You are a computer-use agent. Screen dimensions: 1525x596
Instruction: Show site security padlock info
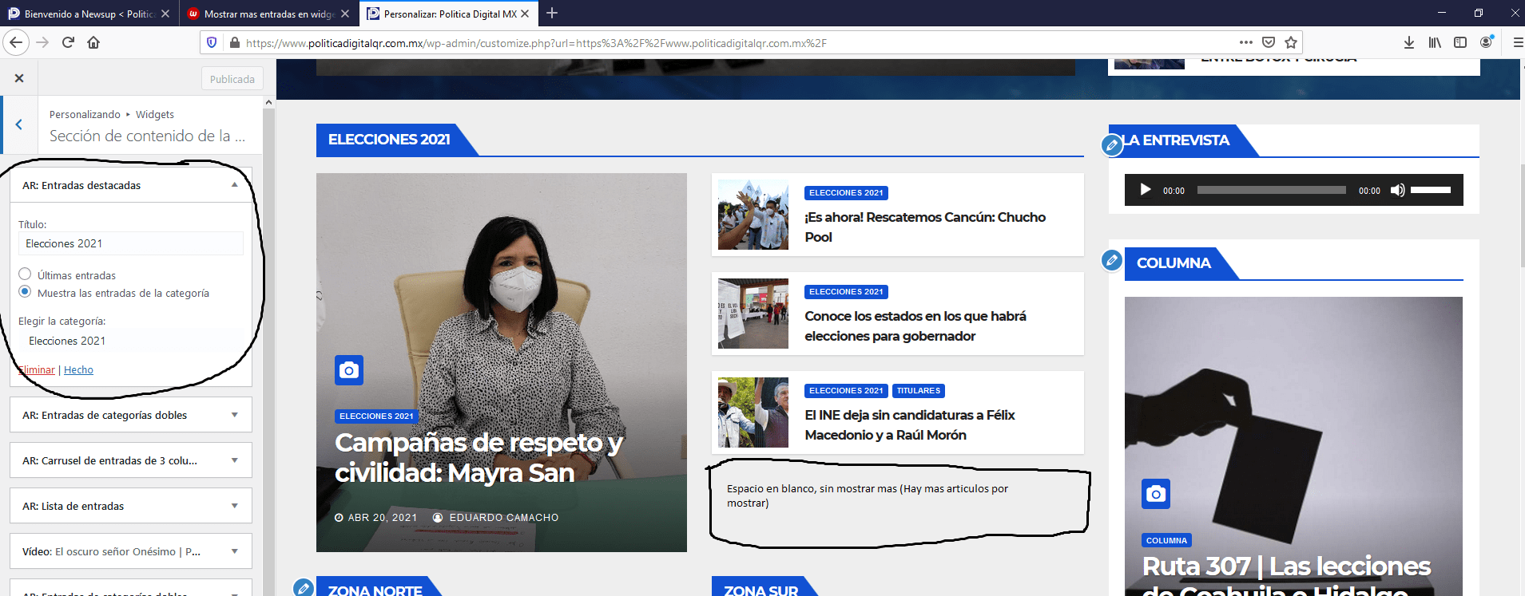pos(234,42)
